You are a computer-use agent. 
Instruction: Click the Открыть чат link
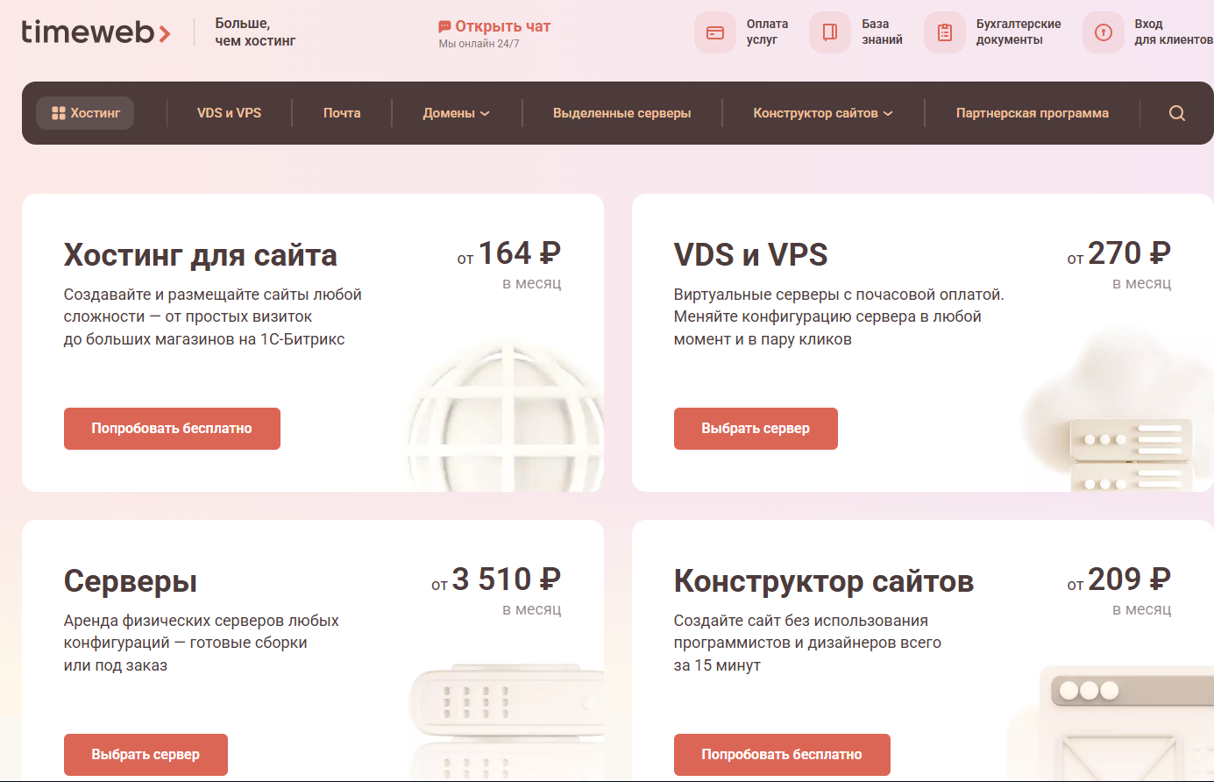[x=502, y=26]
